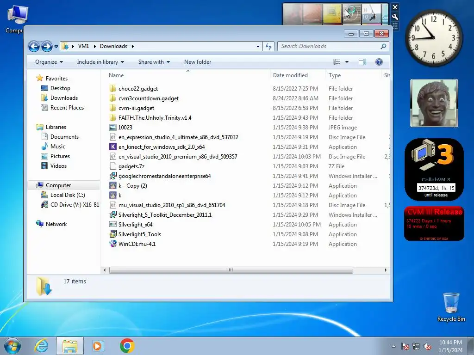Open the recent pages dropdown beside Forward
This screenshot has width=474, height=355.
pyautogui.click(x=56, y=47)
